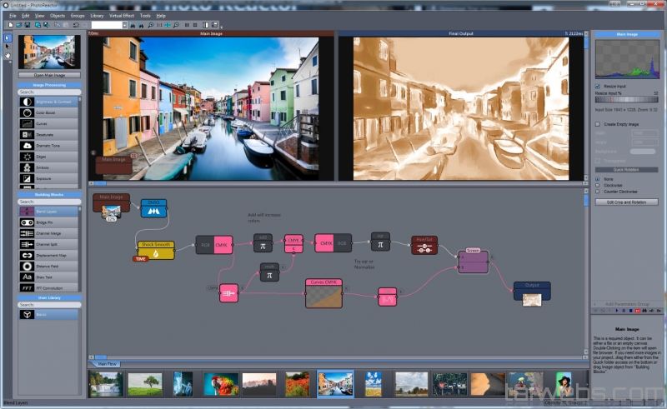Select Counter Clockwise rotation option

597,192
